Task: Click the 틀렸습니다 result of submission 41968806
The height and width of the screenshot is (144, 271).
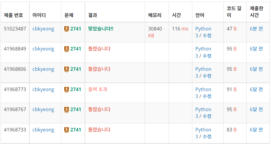Action: [99, 69]
